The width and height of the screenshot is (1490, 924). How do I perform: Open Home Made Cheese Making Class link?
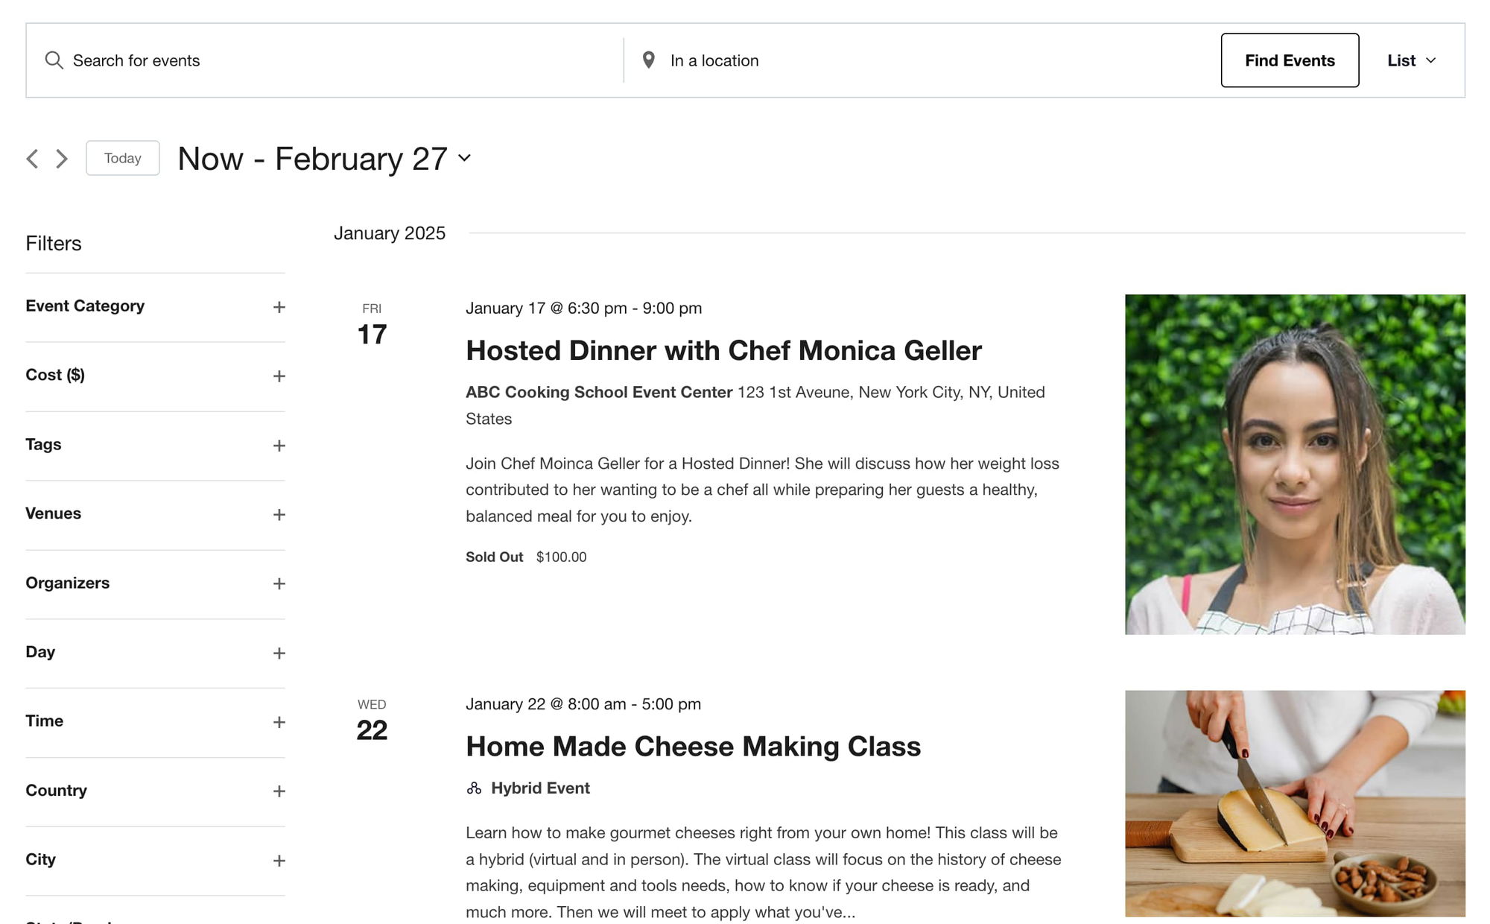click(693, 747)
